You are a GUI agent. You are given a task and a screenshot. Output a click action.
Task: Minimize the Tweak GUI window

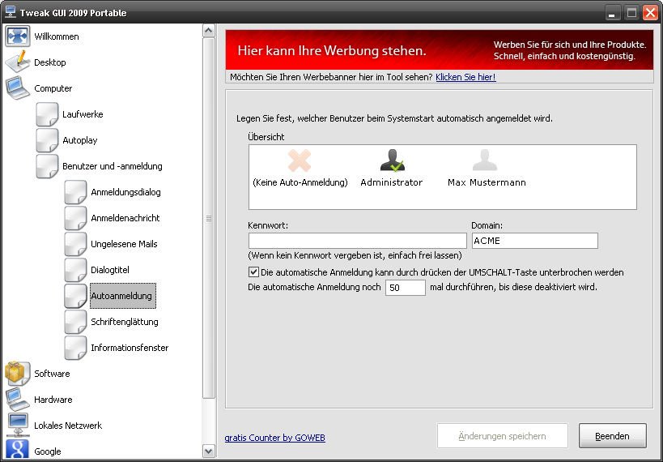(x=611, y=13)
